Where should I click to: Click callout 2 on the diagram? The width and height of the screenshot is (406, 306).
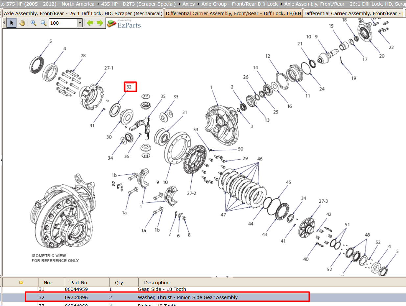click(232, 87)
